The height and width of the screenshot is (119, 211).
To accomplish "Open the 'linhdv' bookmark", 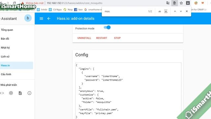I will pyautogui.click(x=42, y=10).
